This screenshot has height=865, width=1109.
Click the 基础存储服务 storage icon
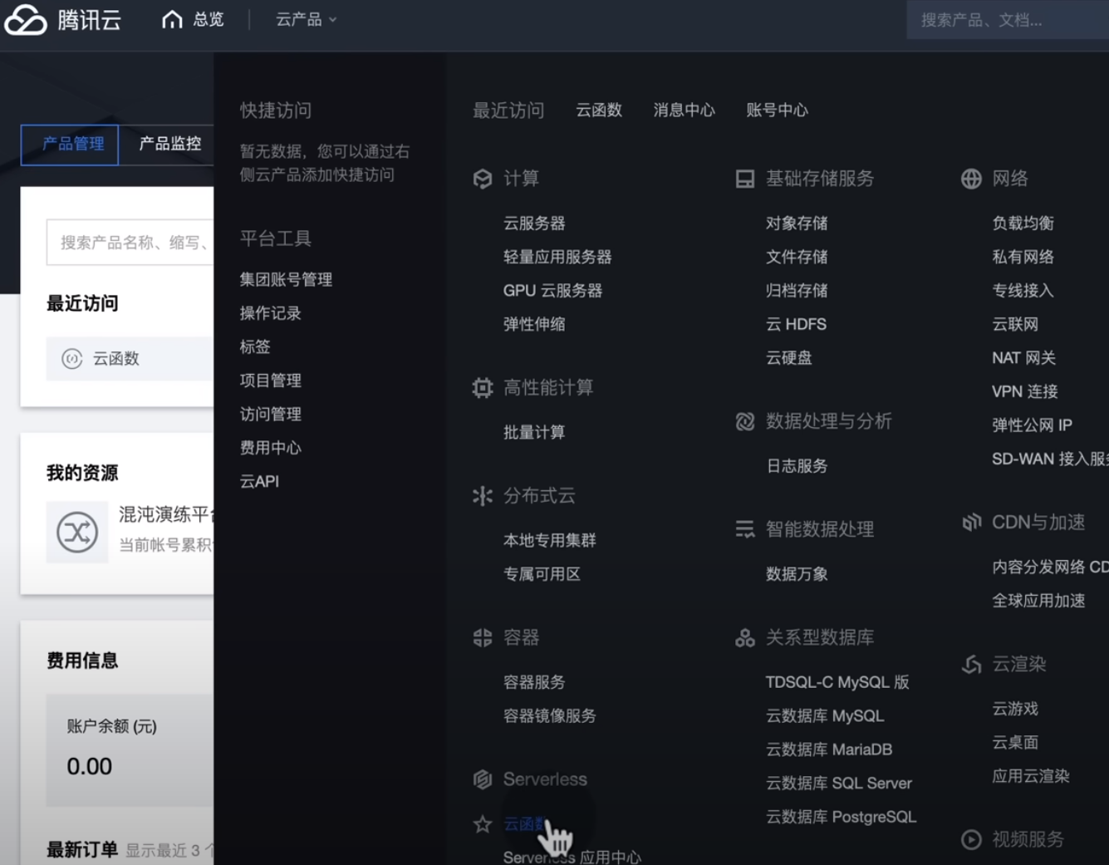(745, 179)
